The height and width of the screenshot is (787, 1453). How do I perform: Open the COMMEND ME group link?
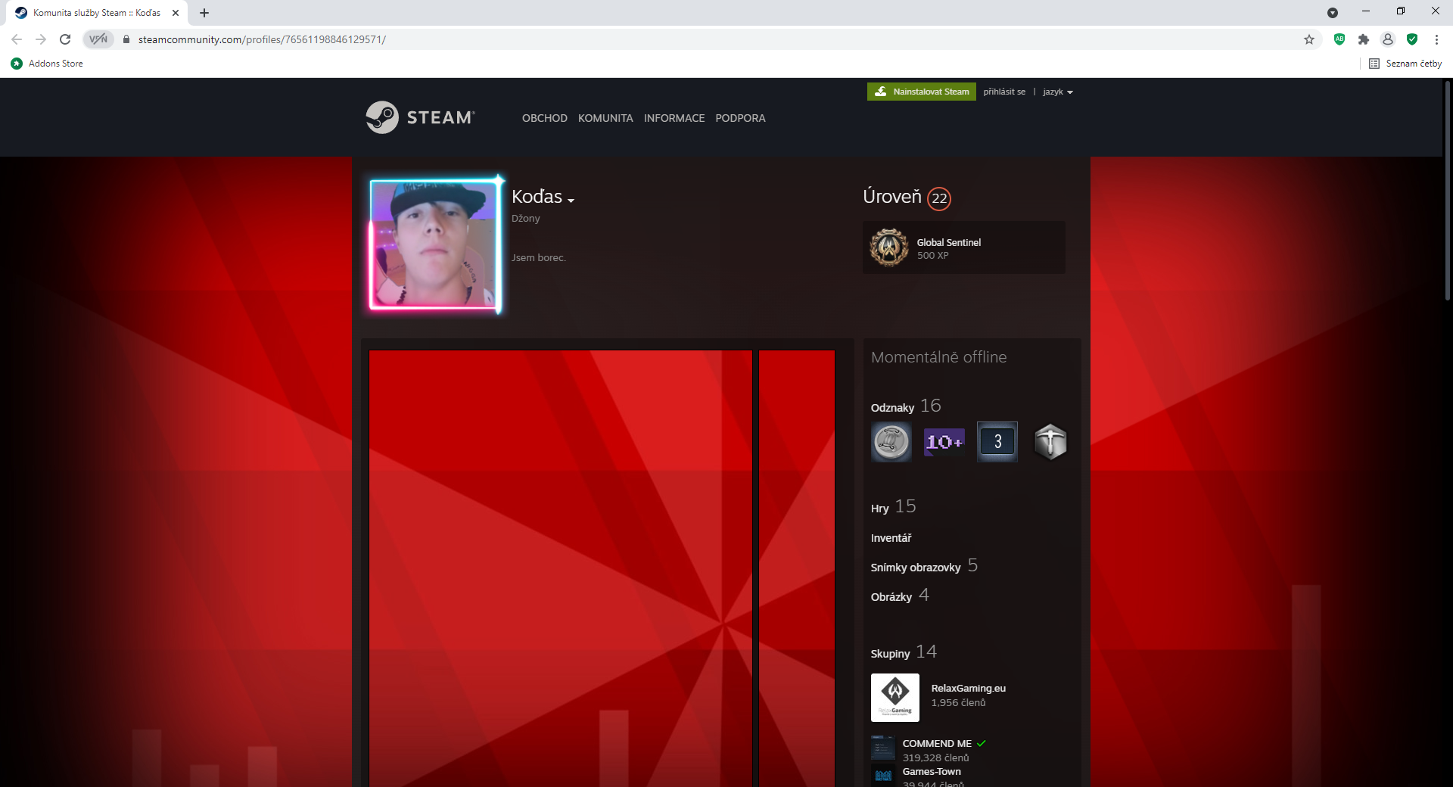[x=937, y=743]
